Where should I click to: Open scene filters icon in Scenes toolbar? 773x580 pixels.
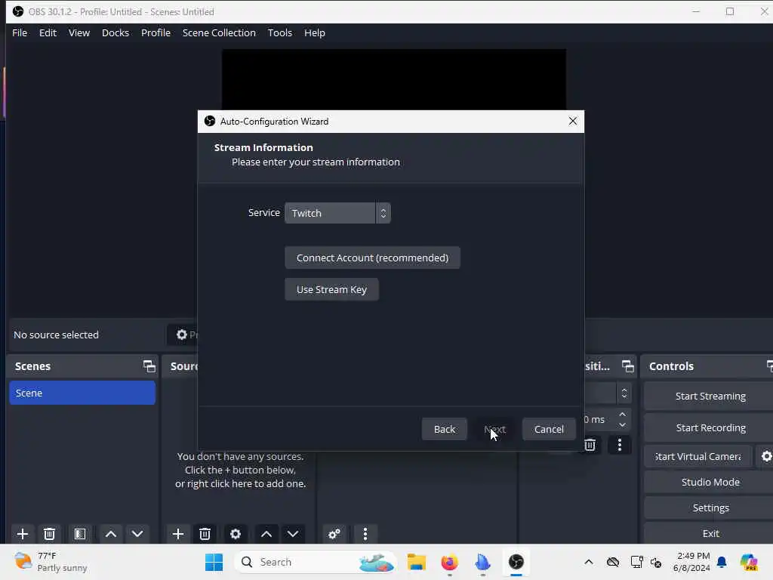pos(80,534)
